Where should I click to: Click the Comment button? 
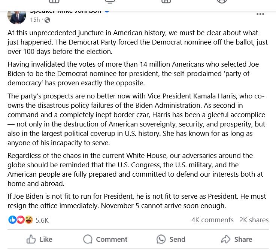[x=105, y=239]
